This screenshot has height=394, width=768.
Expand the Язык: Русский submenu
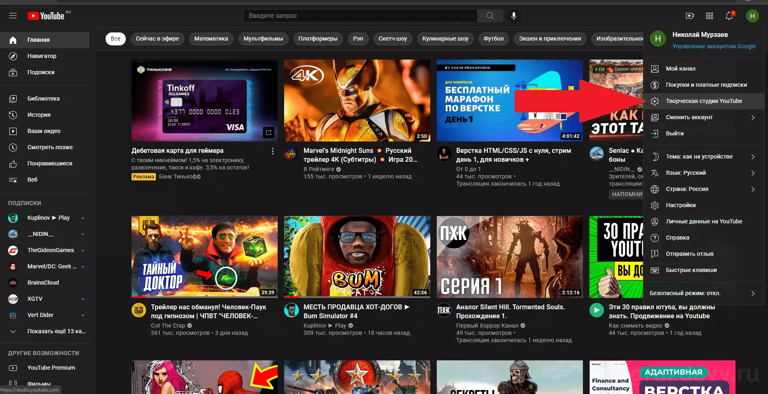[x=704, y=173]
